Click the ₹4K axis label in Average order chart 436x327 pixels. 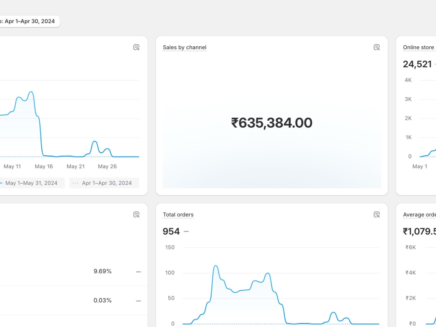[x=411, y=272]
